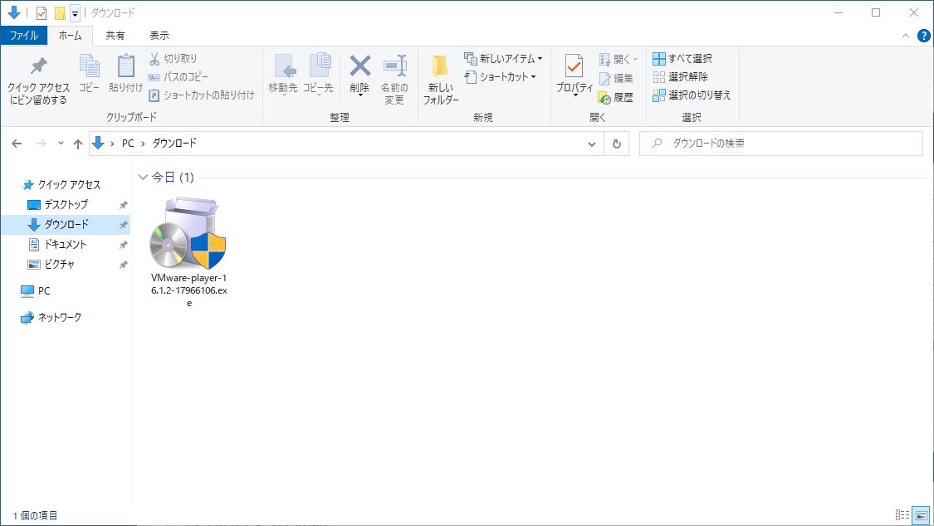Click the Delete (削除) icon in ribbon
Image resolution: width=934 pixels, height=526 pixels.
(x=359, y=75)
